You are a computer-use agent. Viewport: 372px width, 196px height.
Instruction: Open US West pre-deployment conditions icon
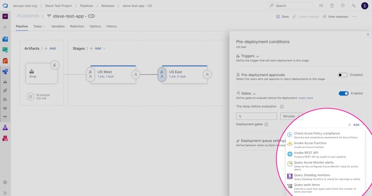tap(90, 74)
